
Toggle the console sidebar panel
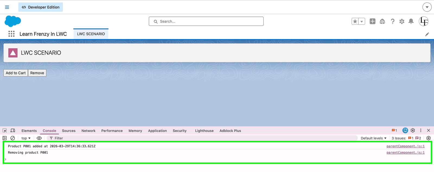click(x=5, y=138)
